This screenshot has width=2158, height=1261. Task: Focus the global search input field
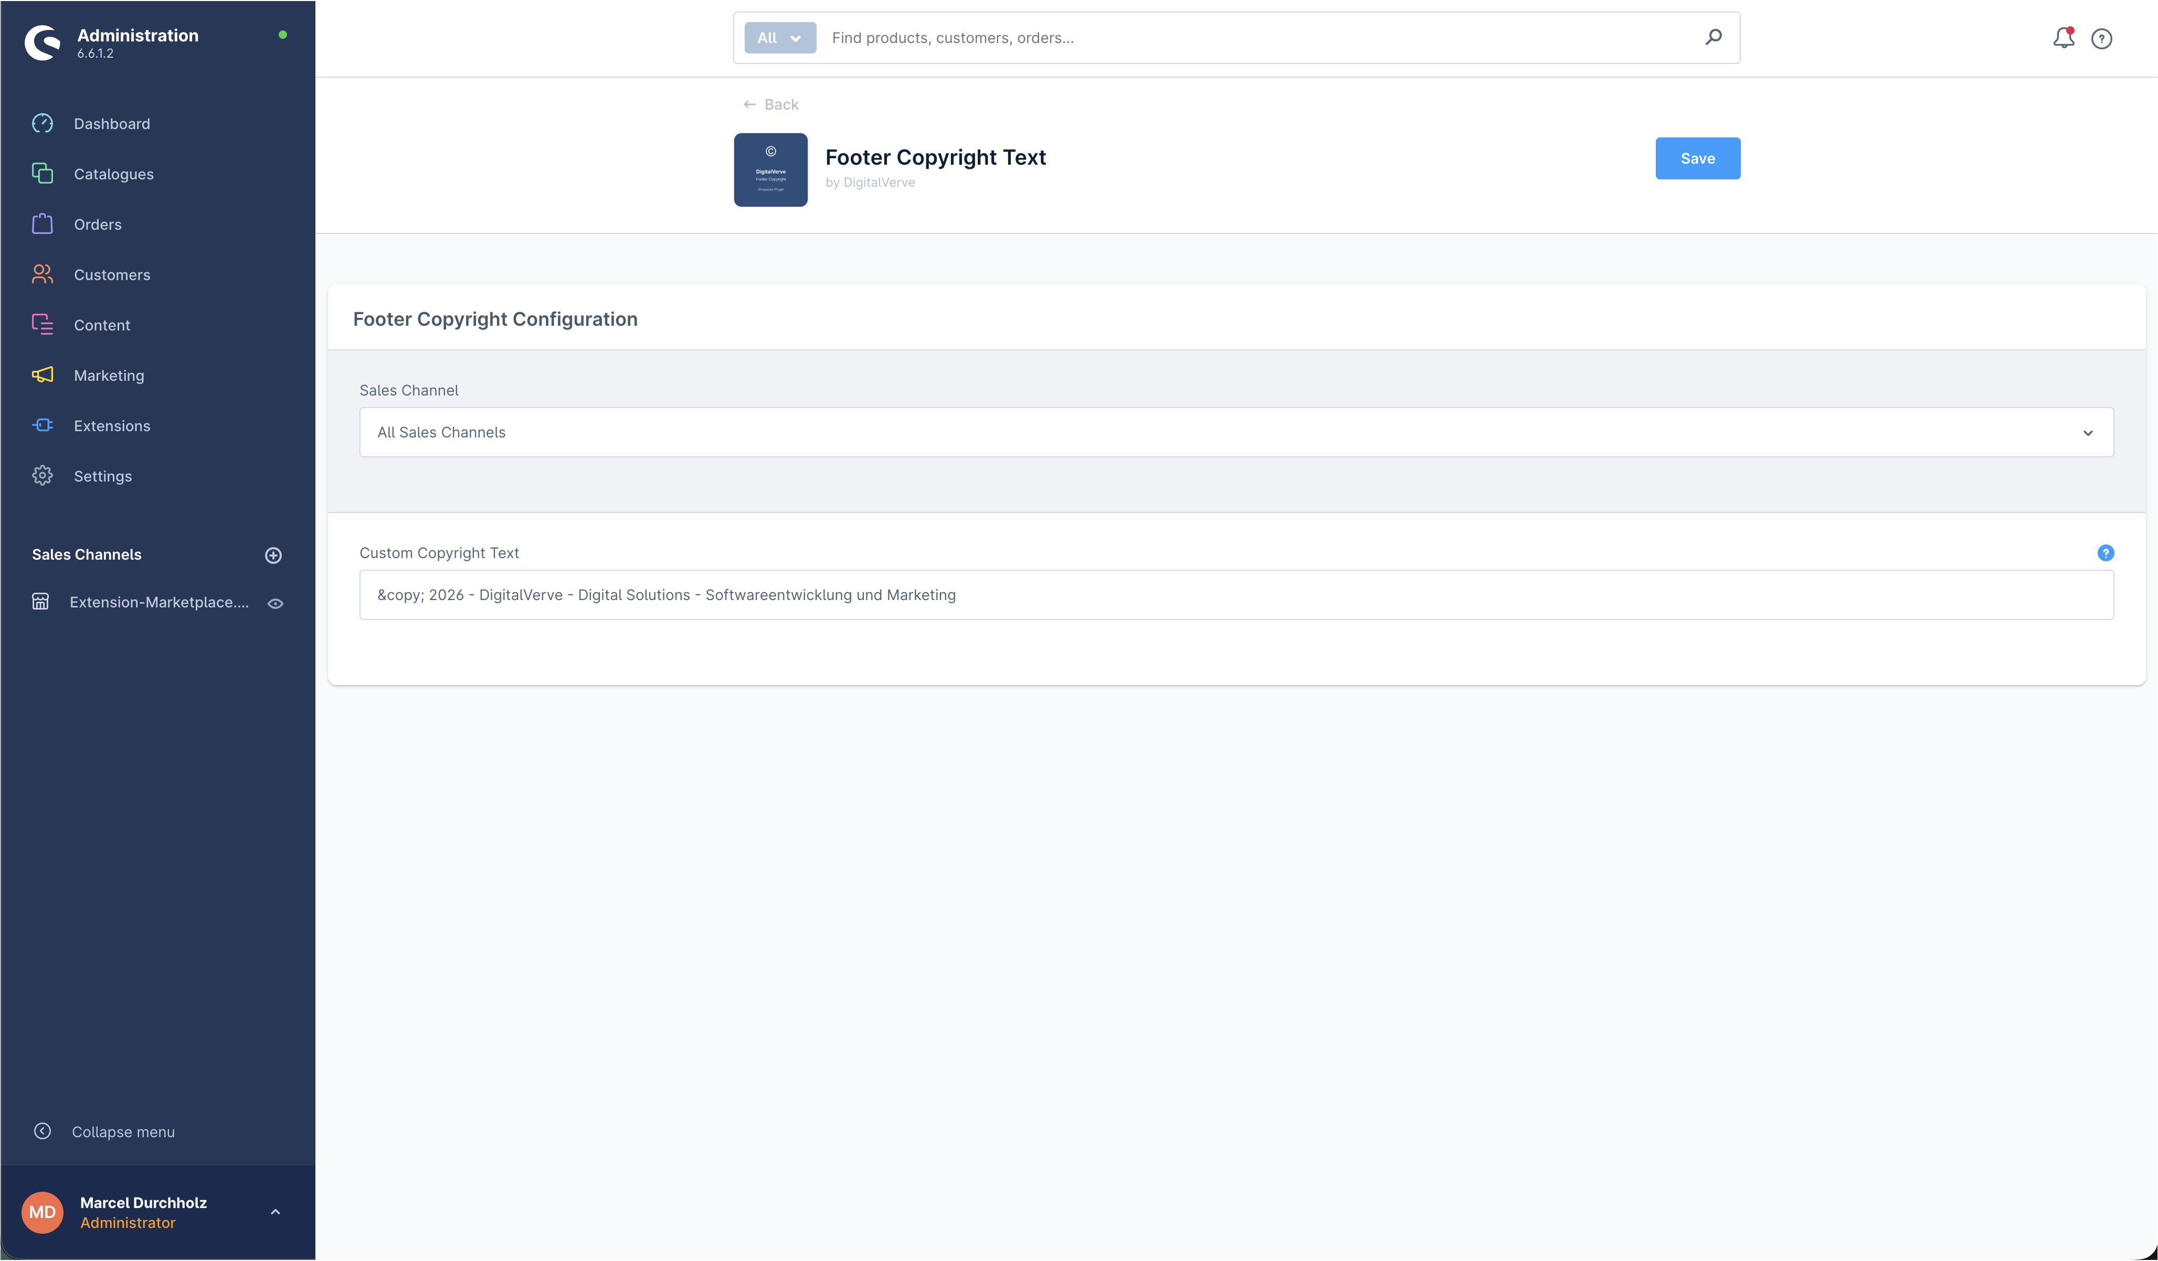[x=1259, y=38]
